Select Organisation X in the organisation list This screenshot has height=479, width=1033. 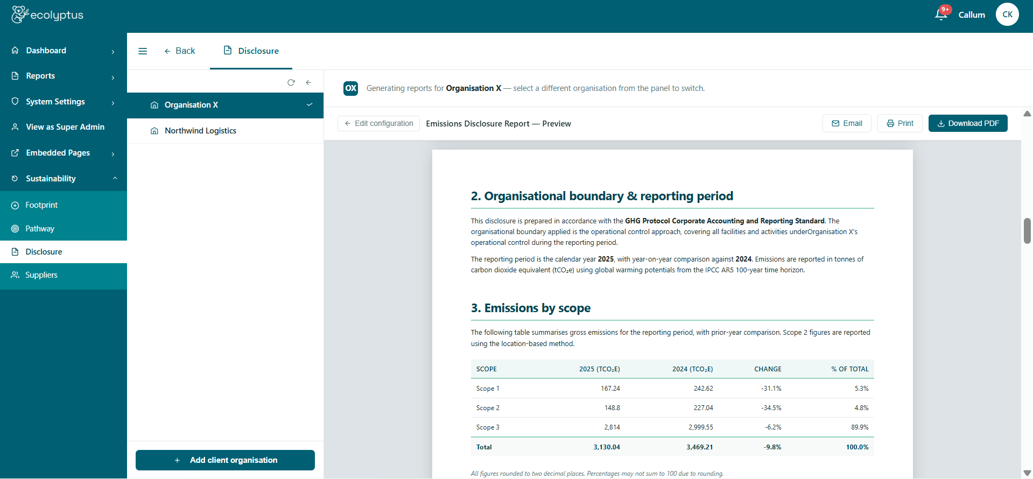[x=225, y=105]
